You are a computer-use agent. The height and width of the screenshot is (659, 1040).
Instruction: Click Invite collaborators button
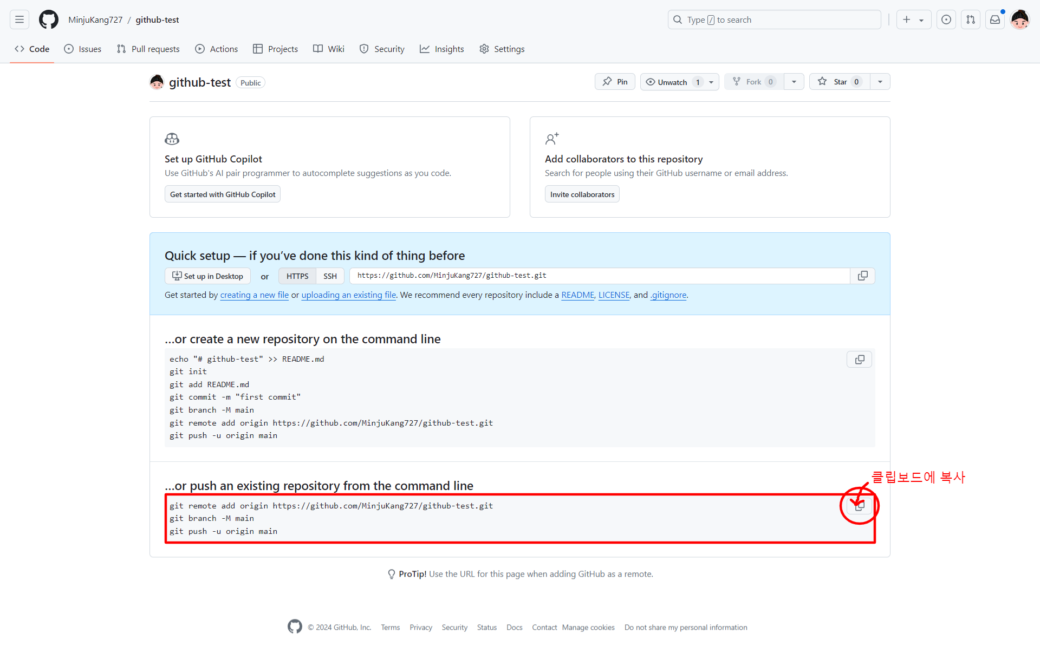click(582, 194)
